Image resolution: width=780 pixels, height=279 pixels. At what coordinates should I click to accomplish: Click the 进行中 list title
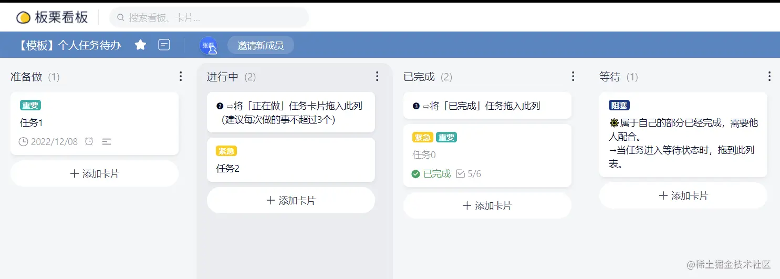pyautogui.click(x=223, y=77)
